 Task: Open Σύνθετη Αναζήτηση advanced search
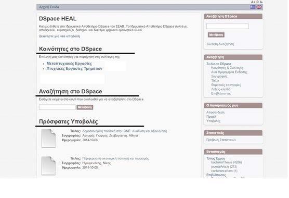(220, 44)
